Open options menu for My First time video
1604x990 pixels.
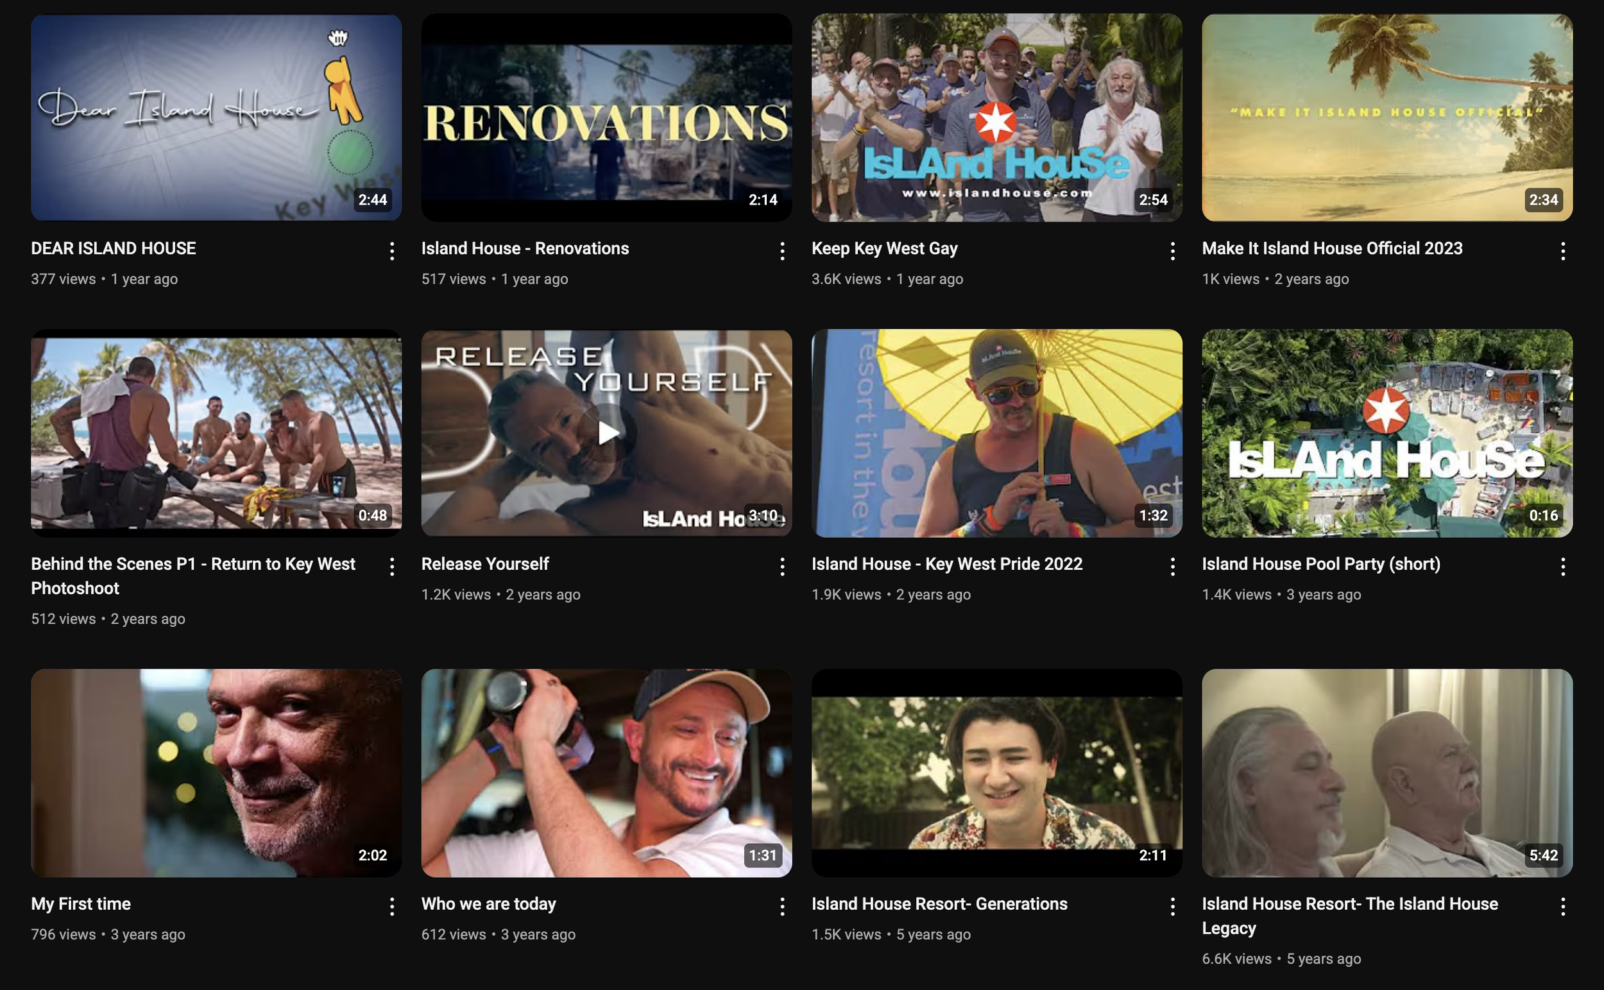pyautogui.click(x=391, y=906)
